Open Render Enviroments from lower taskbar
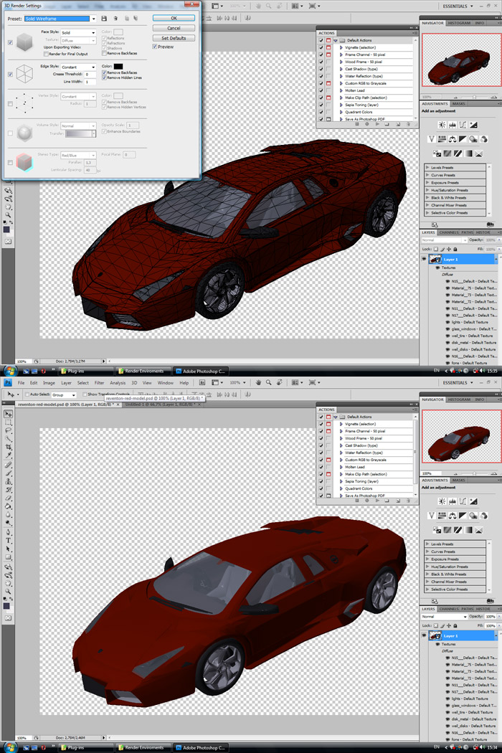The width and height of the screenshot is (502, 753). [x=144, y=747]
